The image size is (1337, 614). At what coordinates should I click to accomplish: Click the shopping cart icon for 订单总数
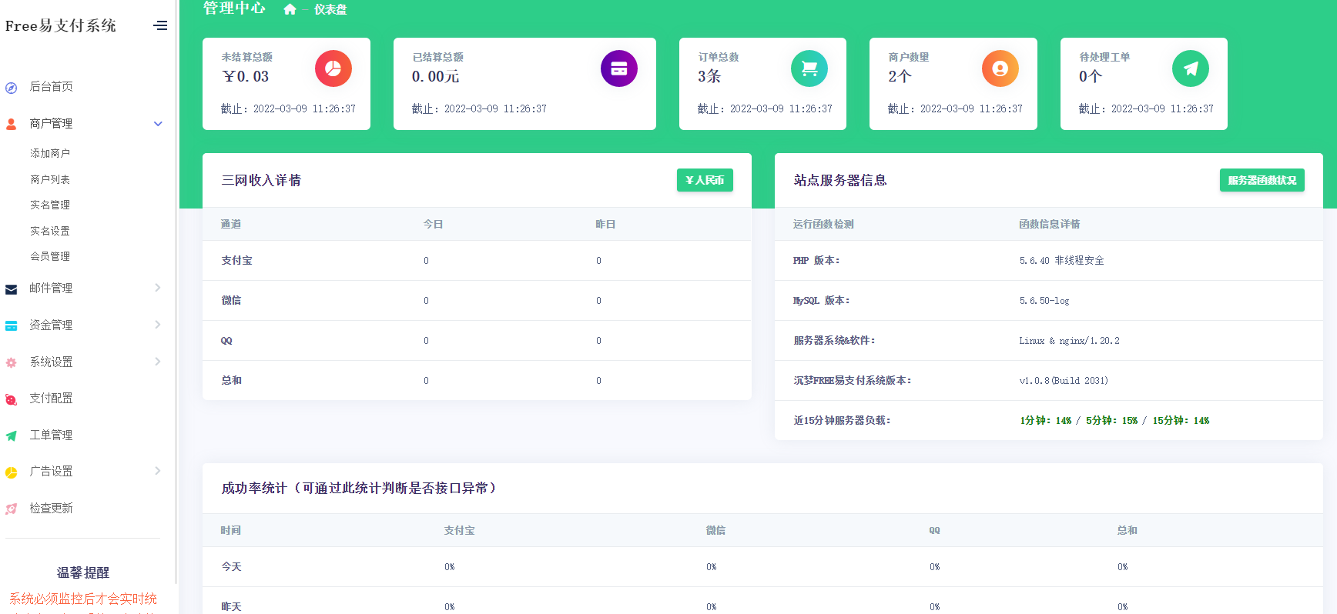click(x=809, y=68)
